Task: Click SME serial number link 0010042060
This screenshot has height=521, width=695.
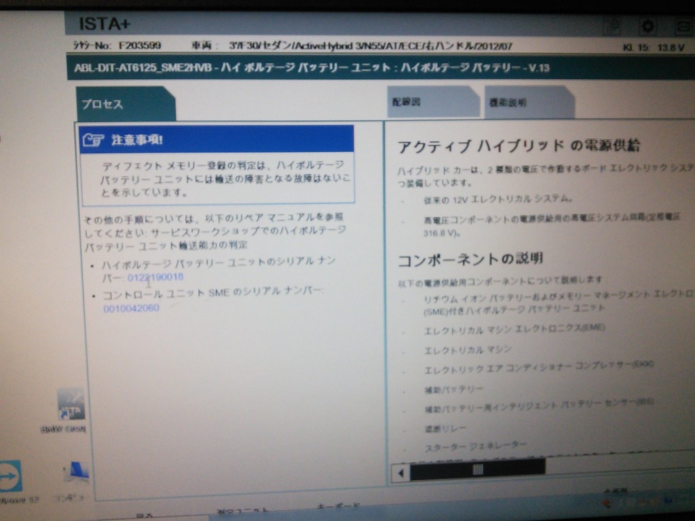Action: (131, 308)
